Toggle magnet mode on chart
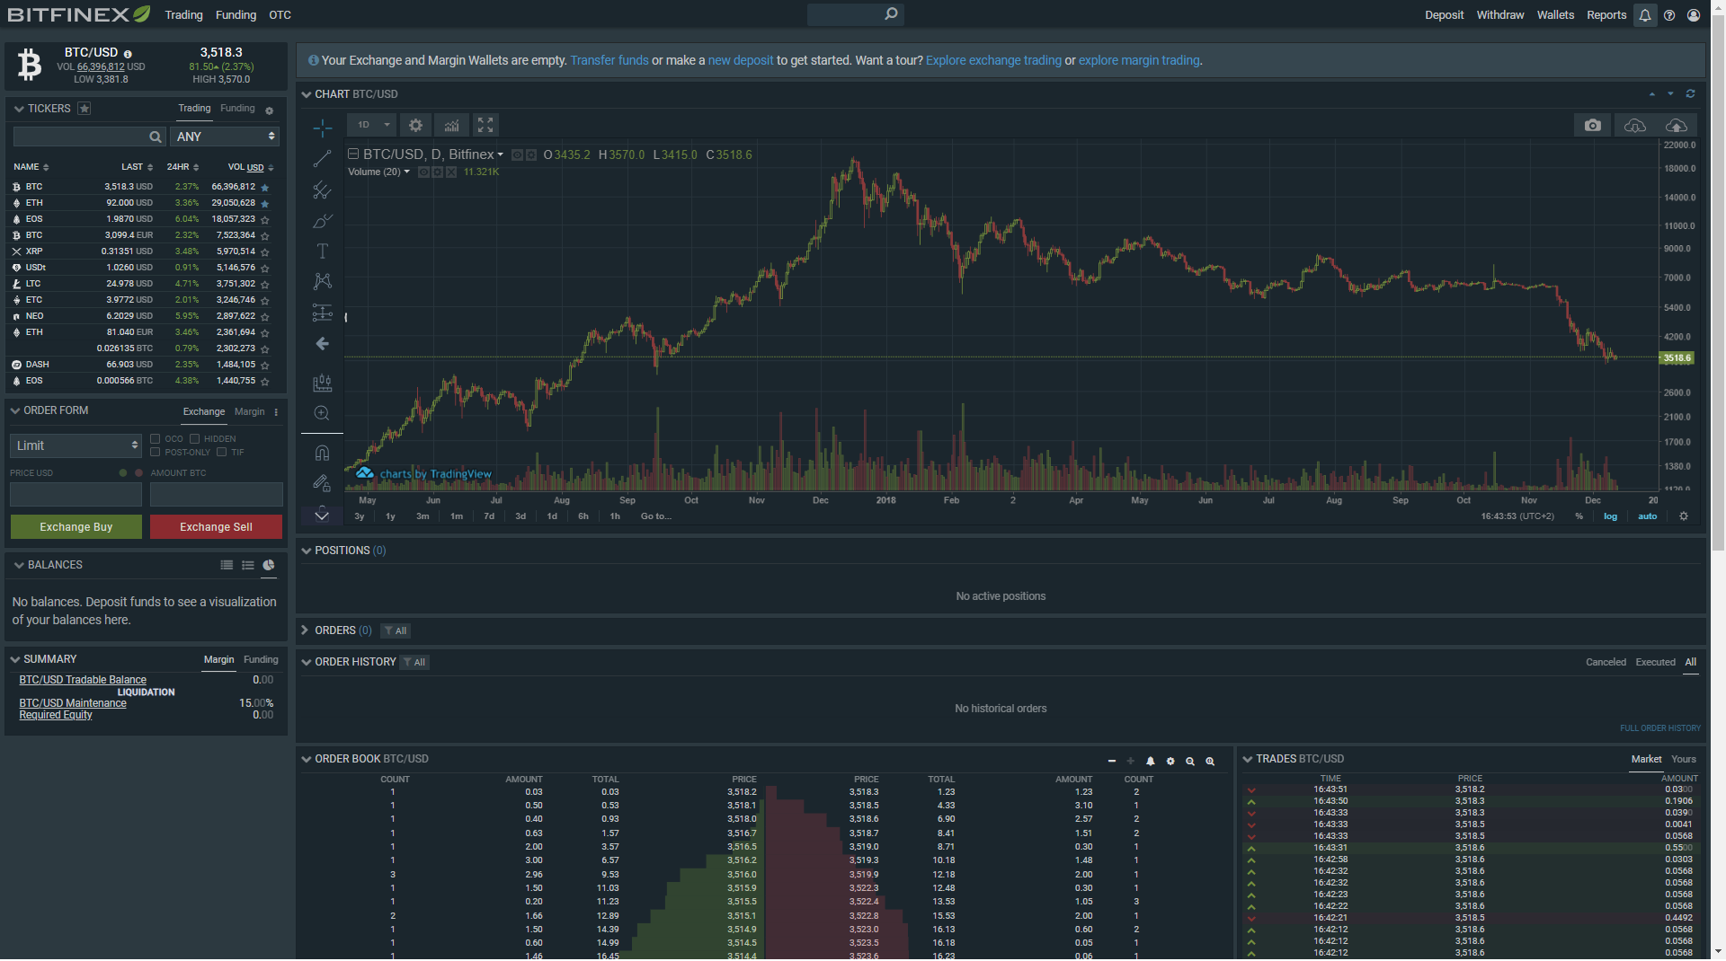The height and width of the screenshot is (961, 1726). [x=322, y=453]
